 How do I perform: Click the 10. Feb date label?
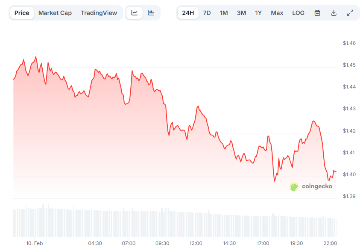[x=34, y=243]
